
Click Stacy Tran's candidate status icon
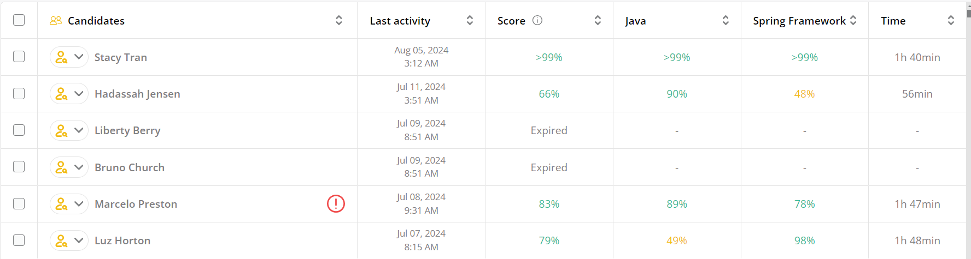61,57
